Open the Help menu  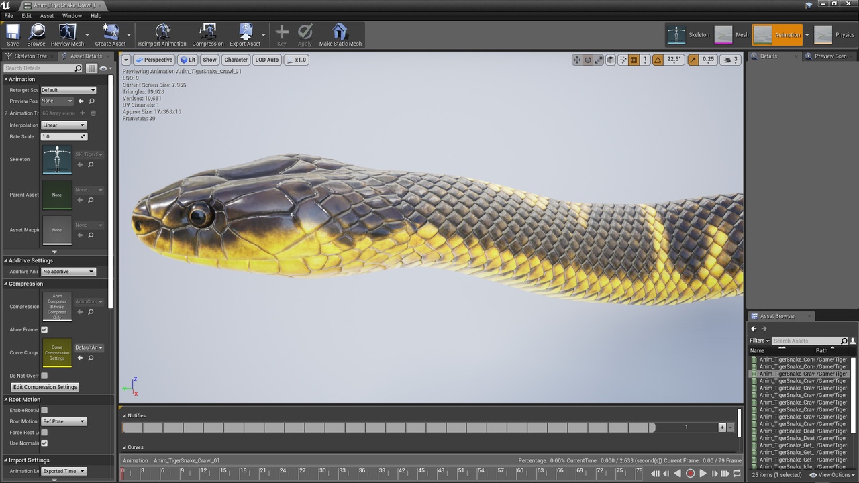coord(96,15)
